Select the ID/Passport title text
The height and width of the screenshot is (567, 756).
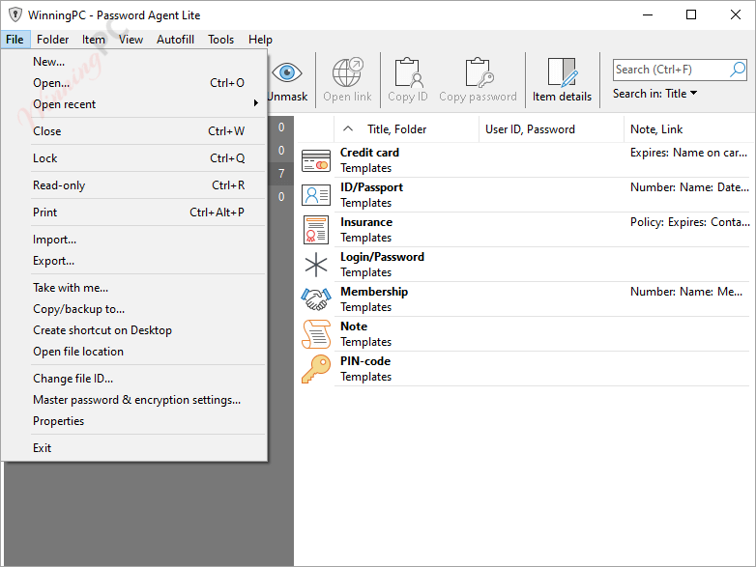coord(371,187)
